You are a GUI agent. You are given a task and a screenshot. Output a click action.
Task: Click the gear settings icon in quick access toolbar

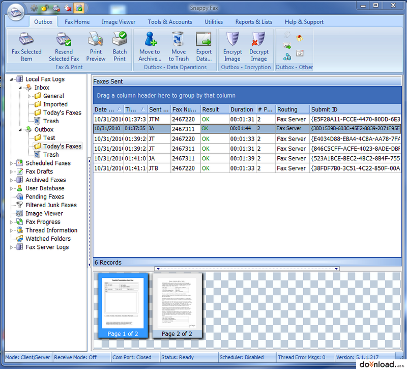[34, 8]
